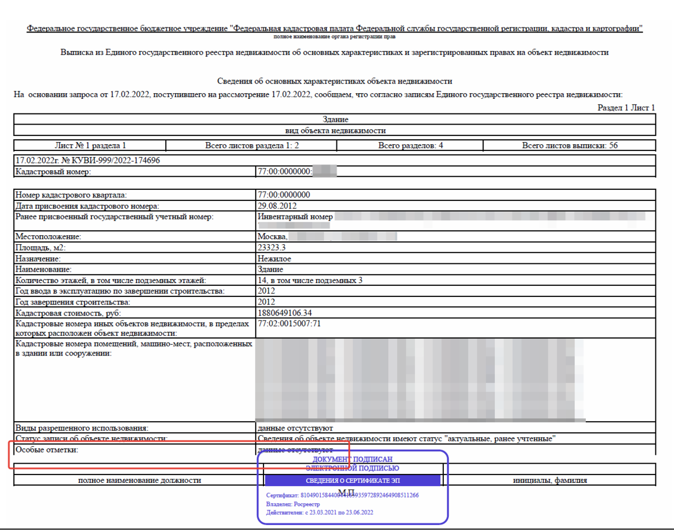Click "2012" in the Год завершения строительства row
The width and height of the screenshot is (674, 530).
click(x=266, y=302)
